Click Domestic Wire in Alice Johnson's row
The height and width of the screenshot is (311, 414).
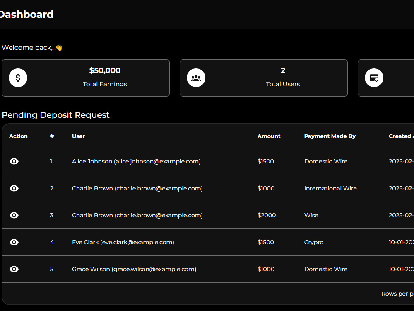pyautogui.click(x=326, y=161)
